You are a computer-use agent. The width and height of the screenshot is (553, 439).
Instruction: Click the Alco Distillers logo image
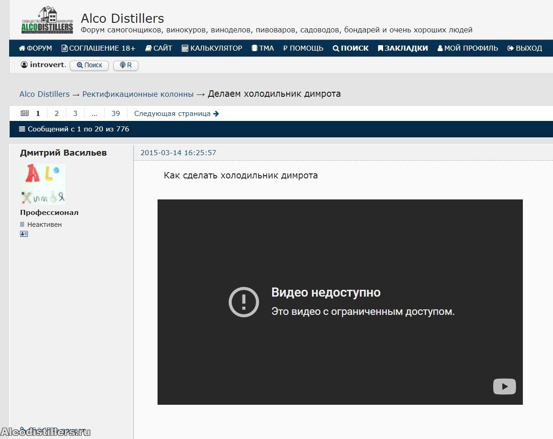point(47,21)
